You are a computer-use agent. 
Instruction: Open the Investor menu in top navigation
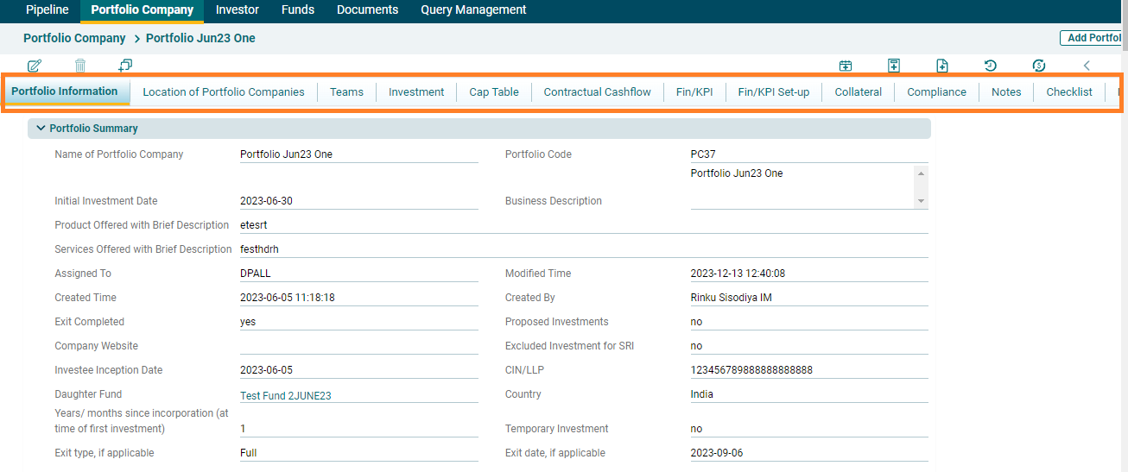(238, 10)
